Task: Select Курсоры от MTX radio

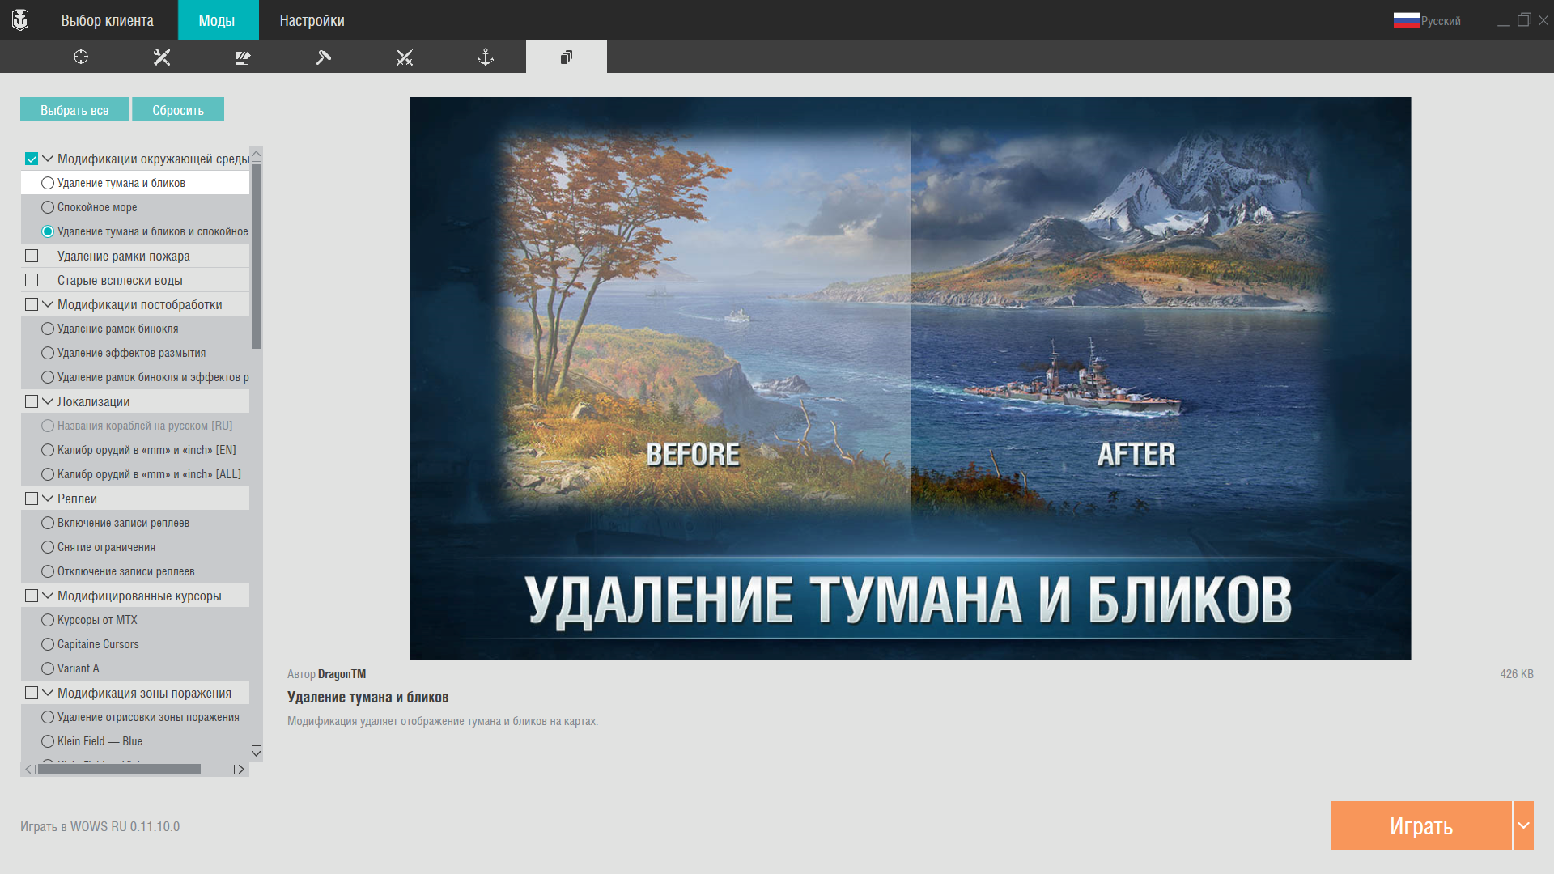Action: [x=48, y=620]
